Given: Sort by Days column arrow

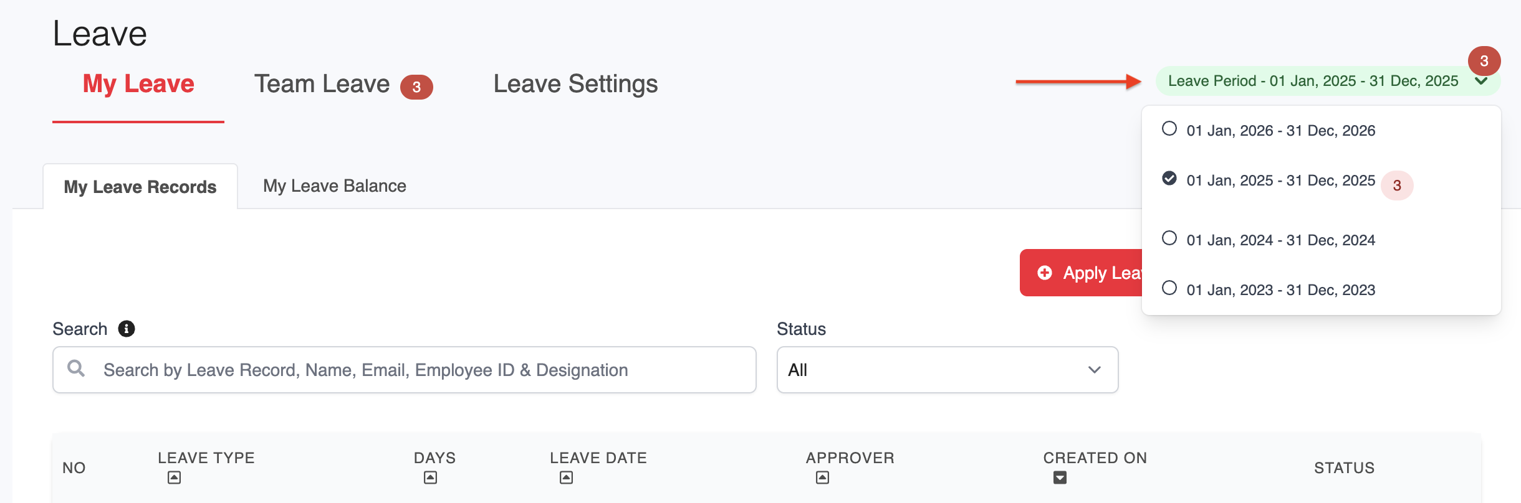Looking at the screenshot, I should (x=430, y=477).
